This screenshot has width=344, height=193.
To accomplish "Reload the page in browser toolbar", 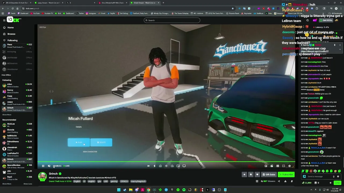I will coord(12,8).
